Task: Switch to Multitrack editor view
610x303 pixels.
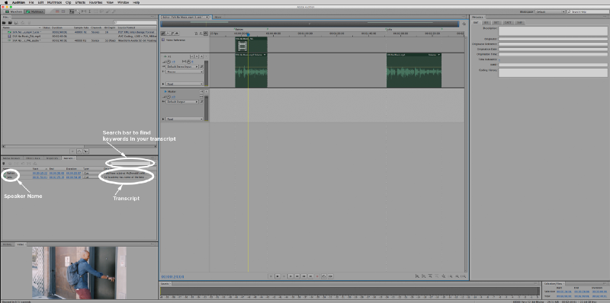Action: click(34, 11)
